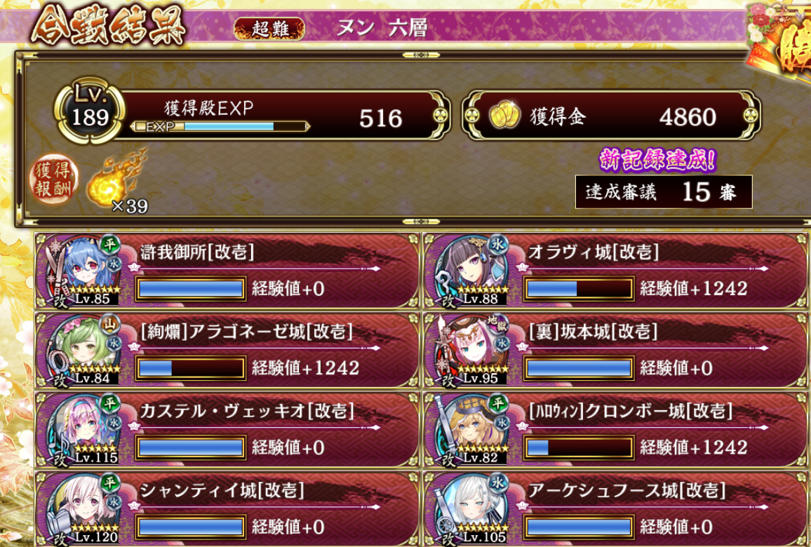The image size is (811, 547).
Task: Click the 地獄 attribute icon on 坂本城
Action: tap(497, 323)
